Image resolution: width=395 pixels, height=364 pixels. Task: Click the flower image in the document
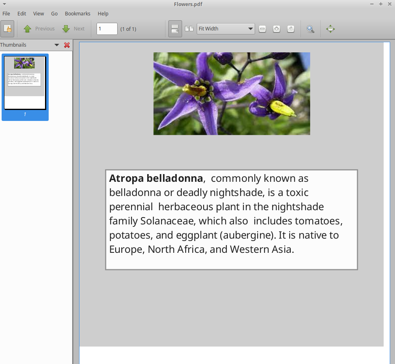pos(232,93)
